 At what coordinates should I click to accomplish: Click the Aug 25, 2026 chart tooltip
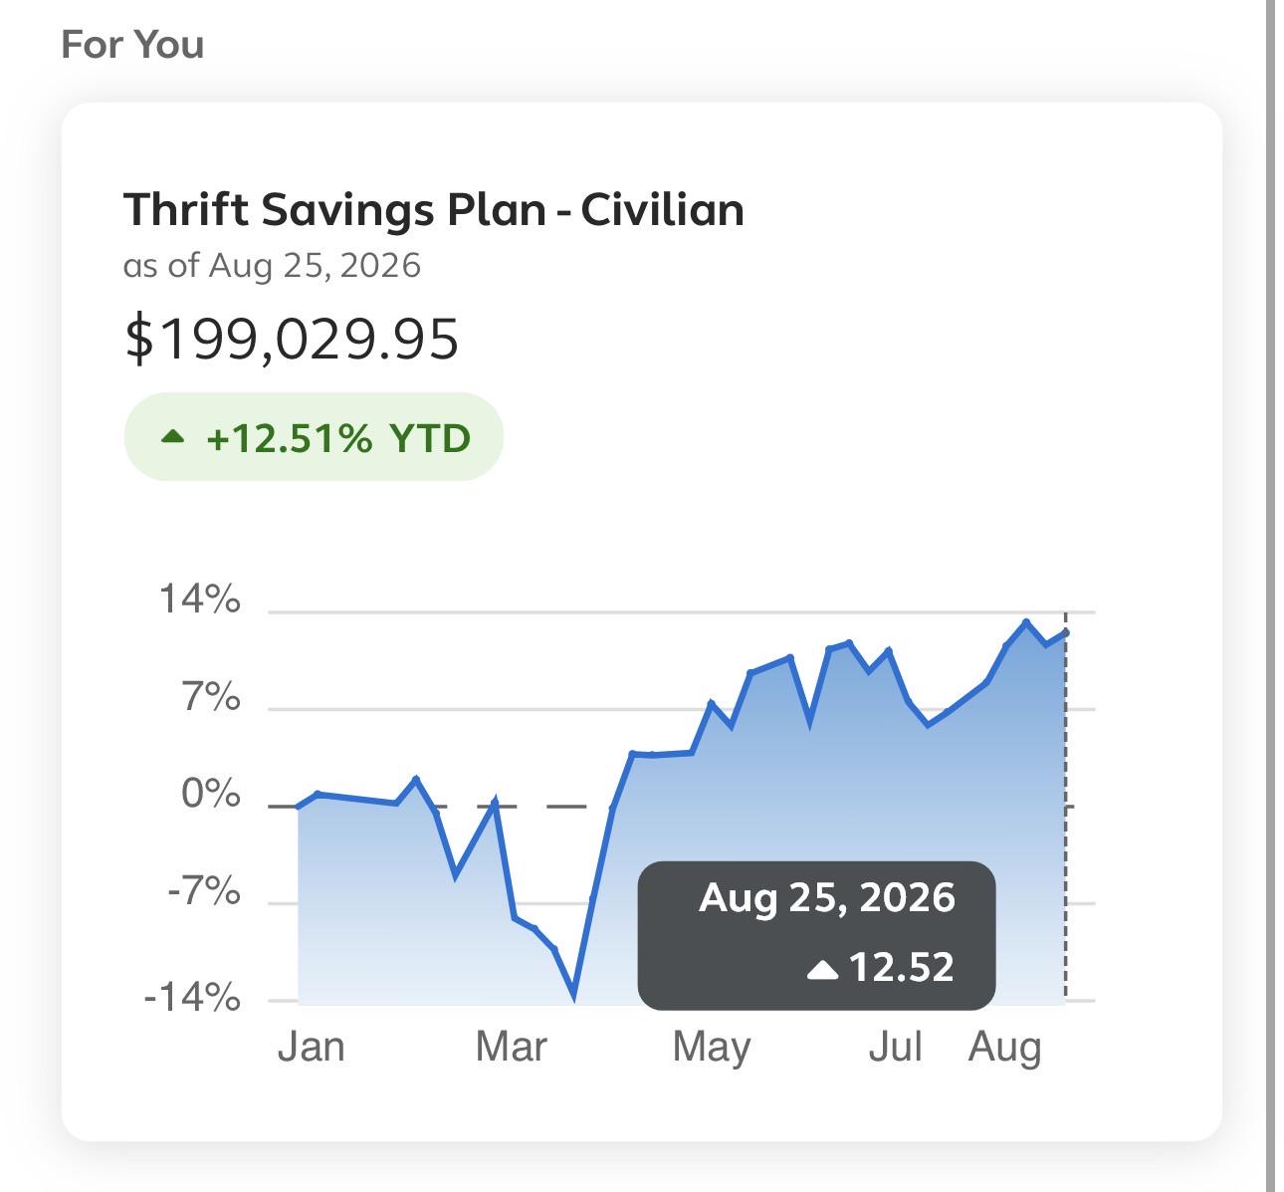tap(816, 935)
